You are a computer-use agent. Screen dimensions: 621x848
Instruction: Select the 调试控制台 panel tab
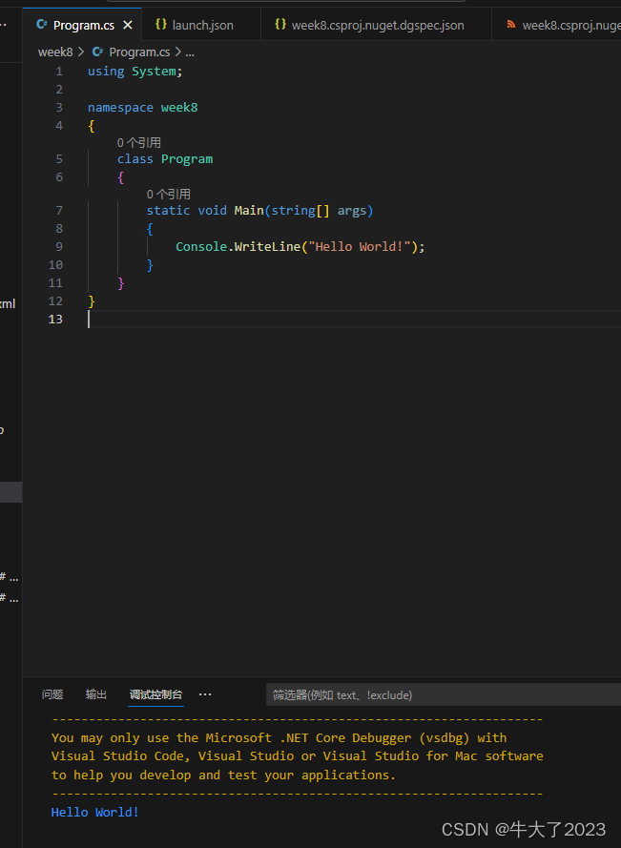[155, 694]
